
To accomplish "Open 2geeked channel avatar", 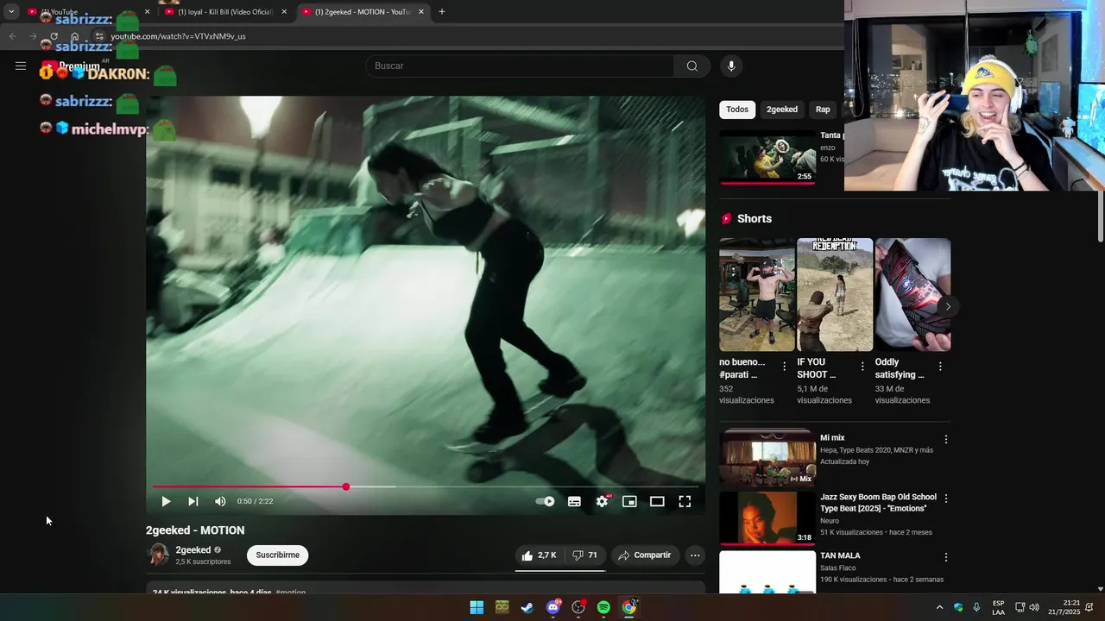I will pyautogui.click(x=158, y=555).
